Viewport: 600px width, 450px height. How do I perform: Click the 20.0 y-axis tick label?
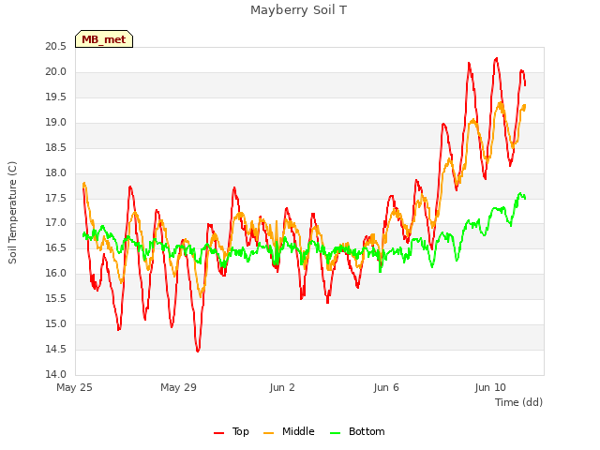tap(56, 72)
